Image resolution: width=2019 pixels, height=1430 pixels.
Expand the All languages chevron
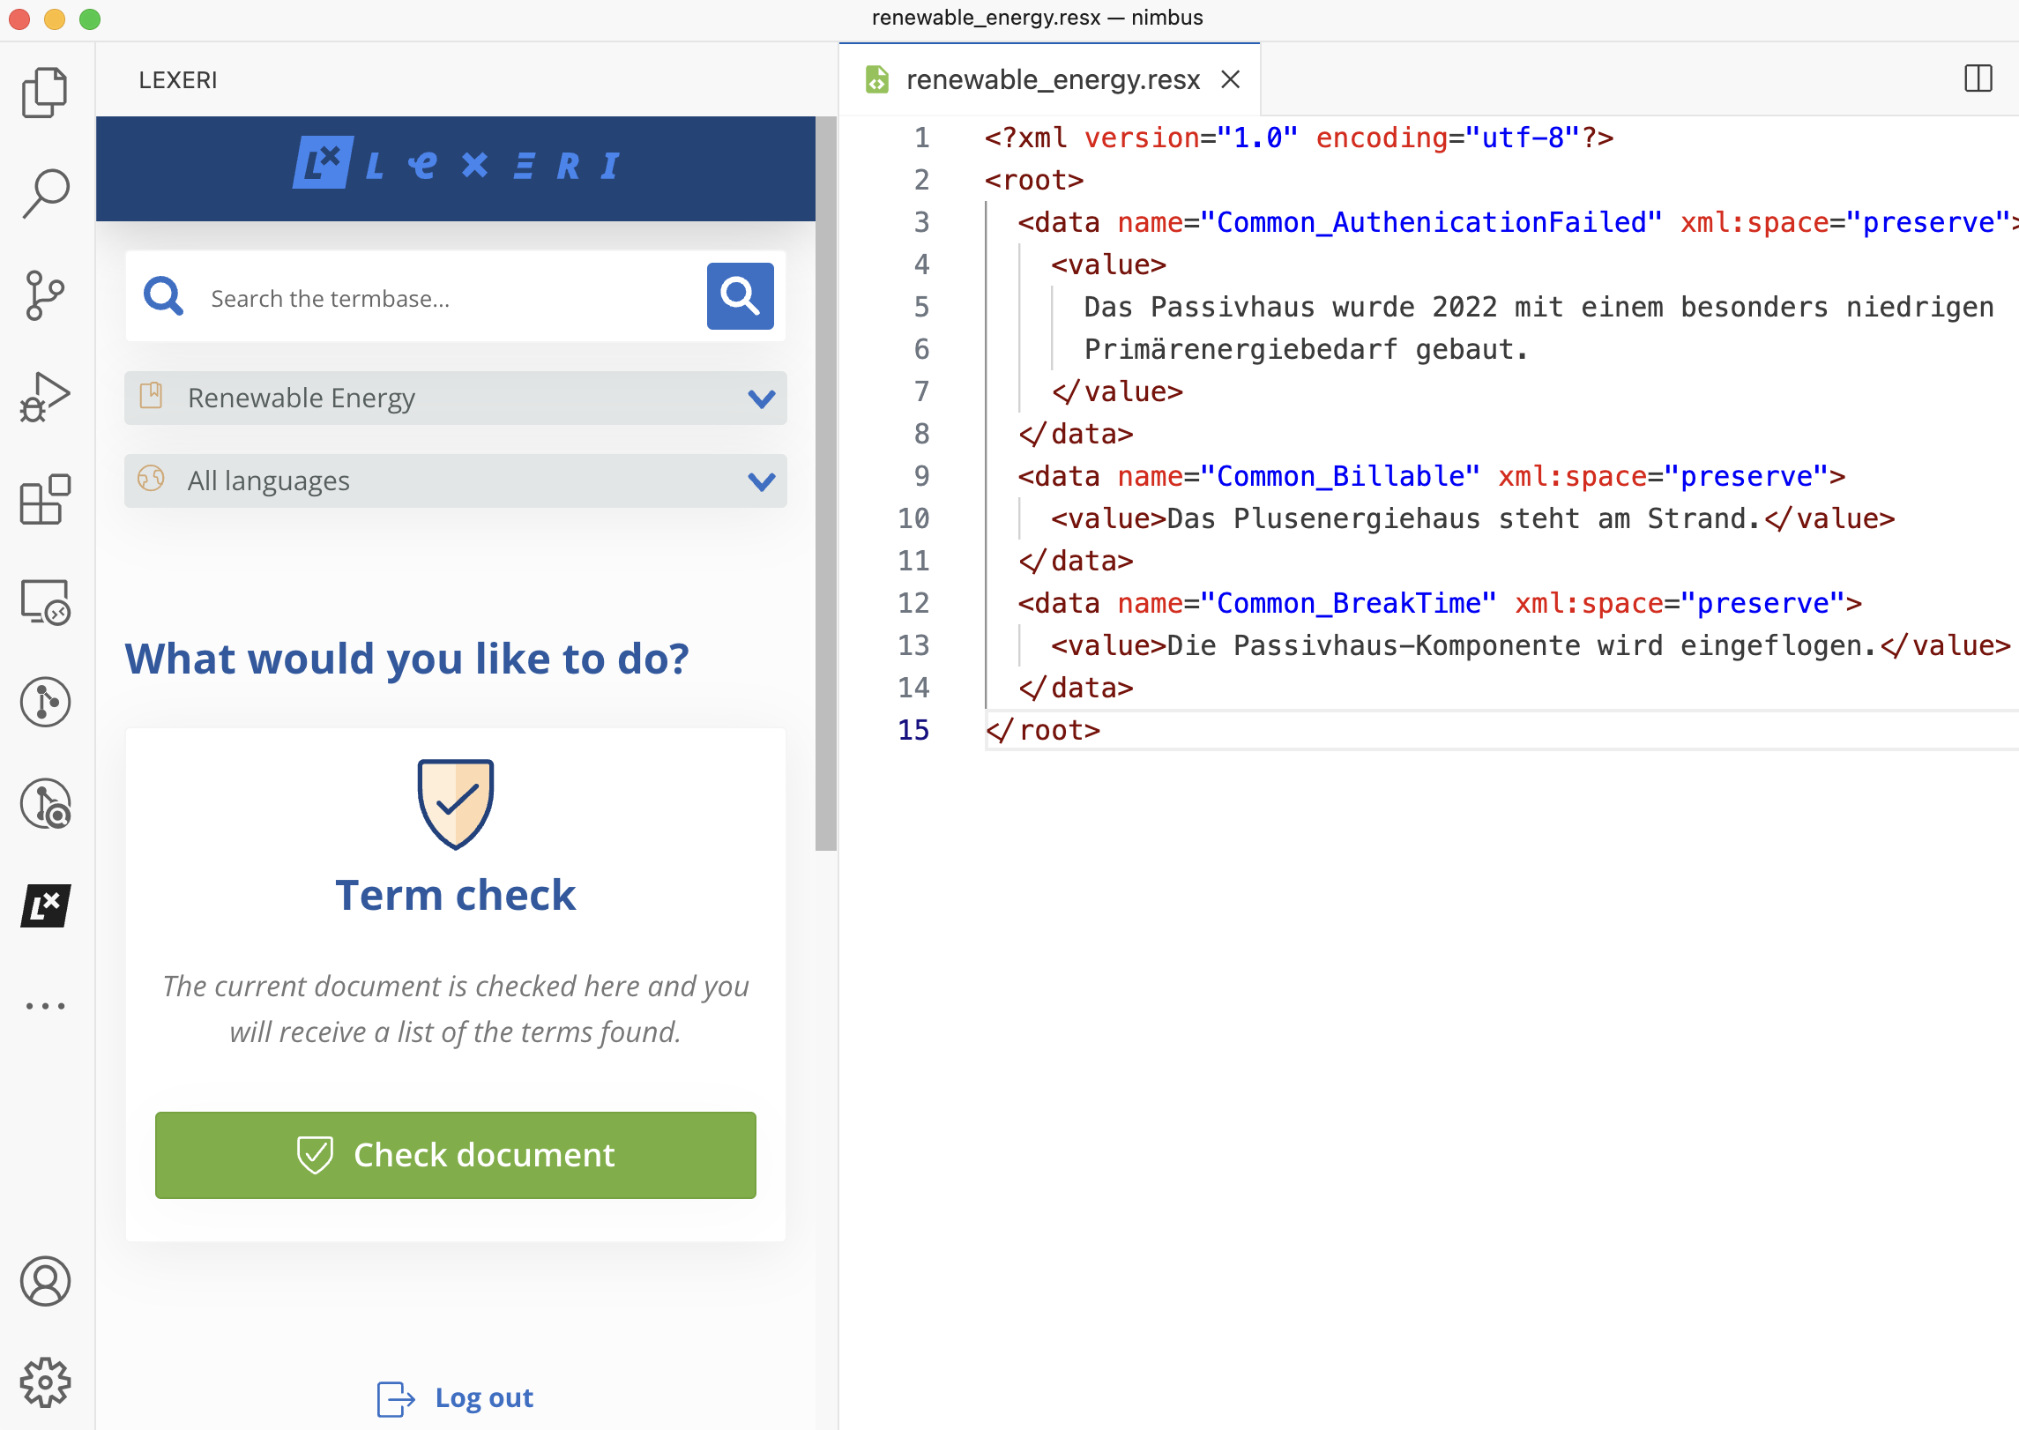[x=760, y=481]
